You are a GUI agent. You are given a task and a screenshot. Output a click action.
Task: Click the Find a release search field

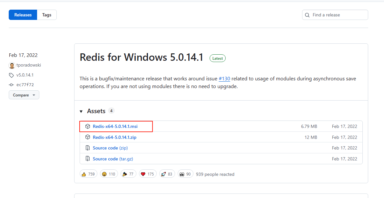pos(339,15)
